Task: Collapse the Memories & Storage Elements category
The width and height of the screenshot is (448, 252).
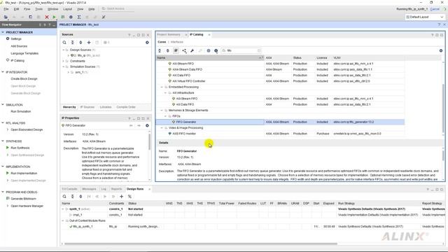Action: tap(162, 111)
